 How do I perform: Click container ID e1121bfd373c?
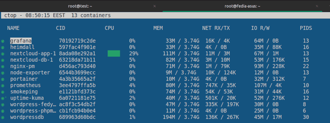click(x=77, y=92)
